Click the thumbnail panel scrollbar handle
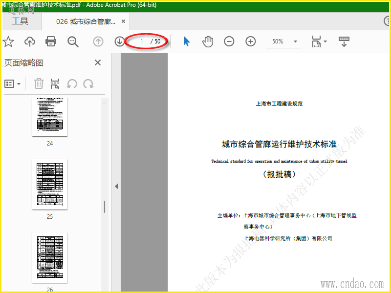Viewport: 391px width, 293px height. tap(105, 207)
